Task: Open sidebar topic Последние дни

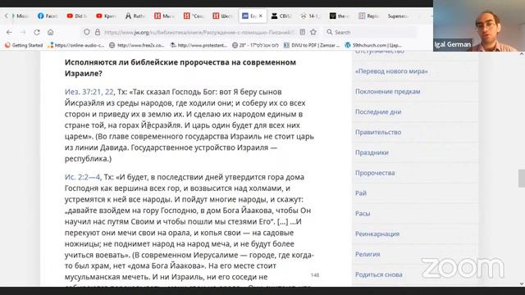Action: [378, 112]
